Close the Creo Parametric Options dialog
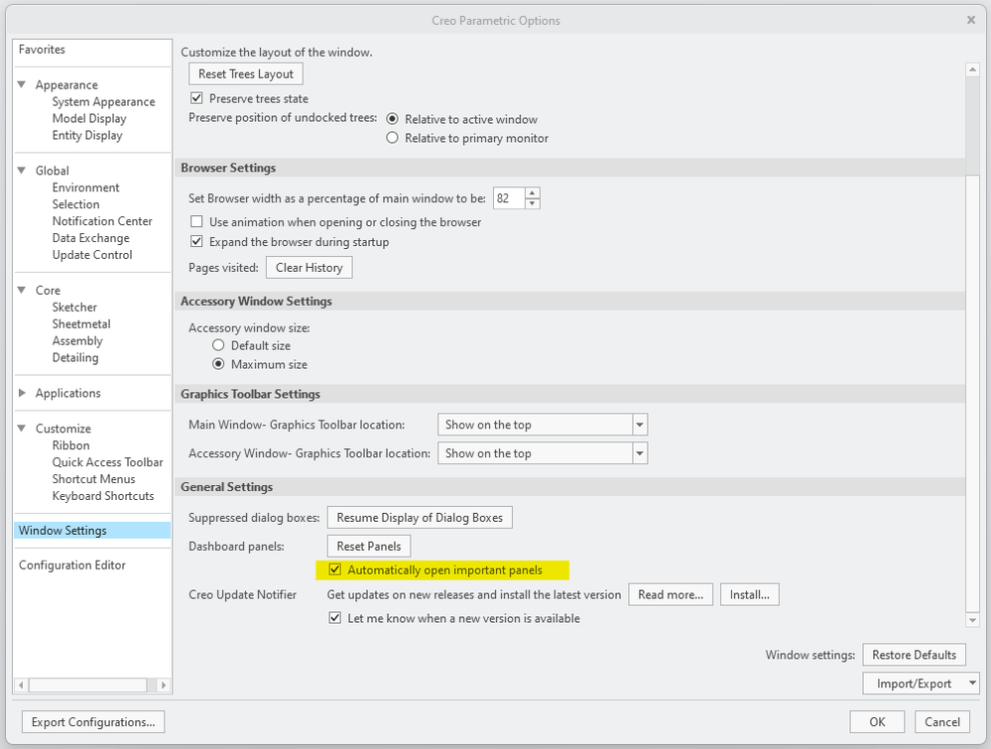 pyautogui.click(x=971, y=20)
